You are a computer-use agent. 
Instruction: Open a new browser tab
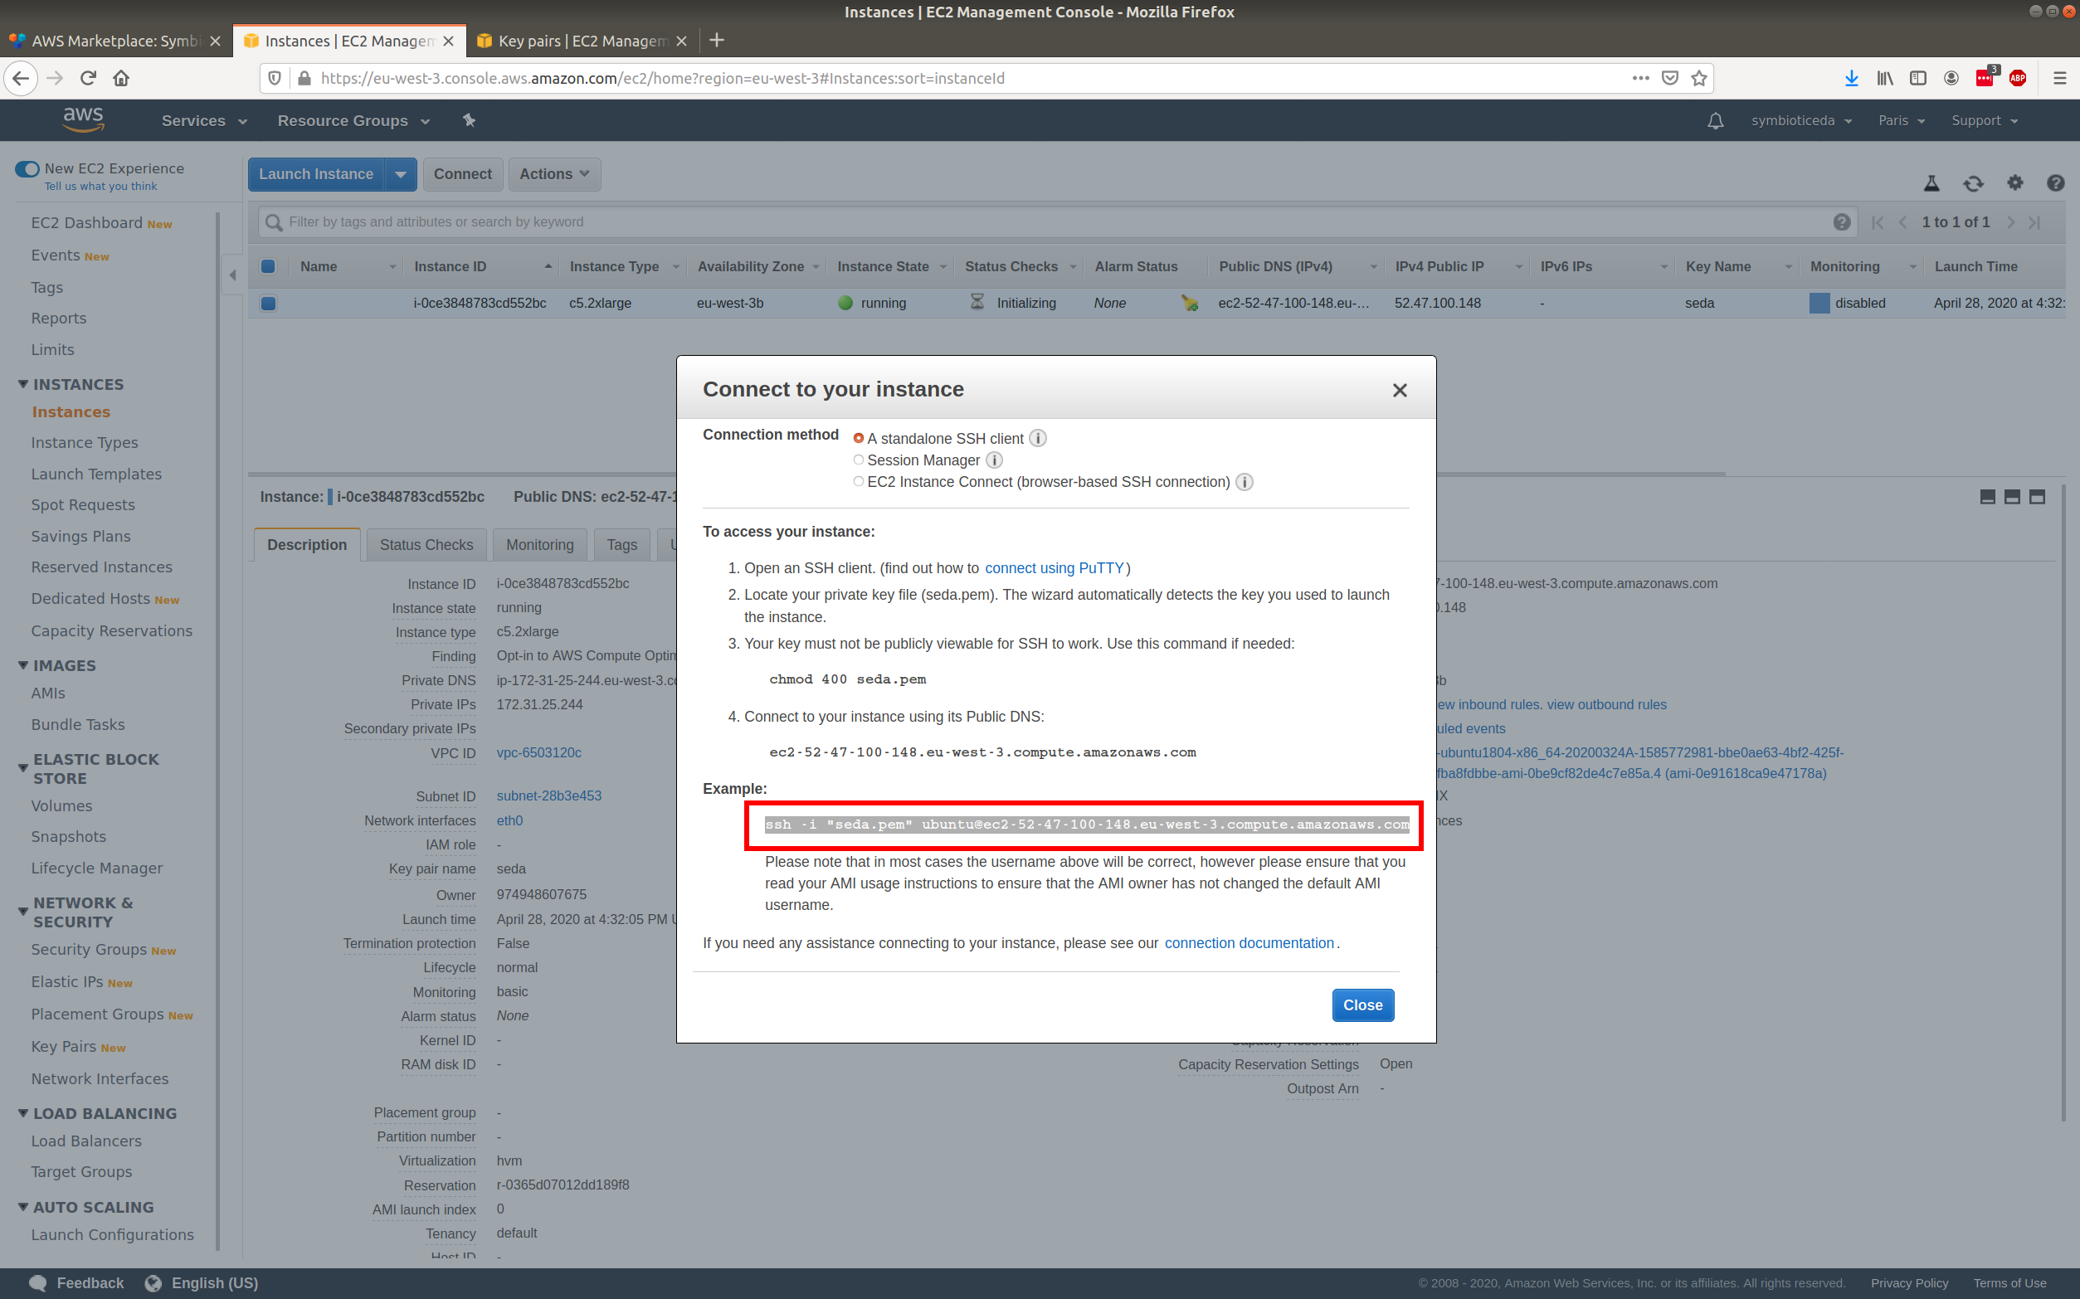(x=717, y=41)
